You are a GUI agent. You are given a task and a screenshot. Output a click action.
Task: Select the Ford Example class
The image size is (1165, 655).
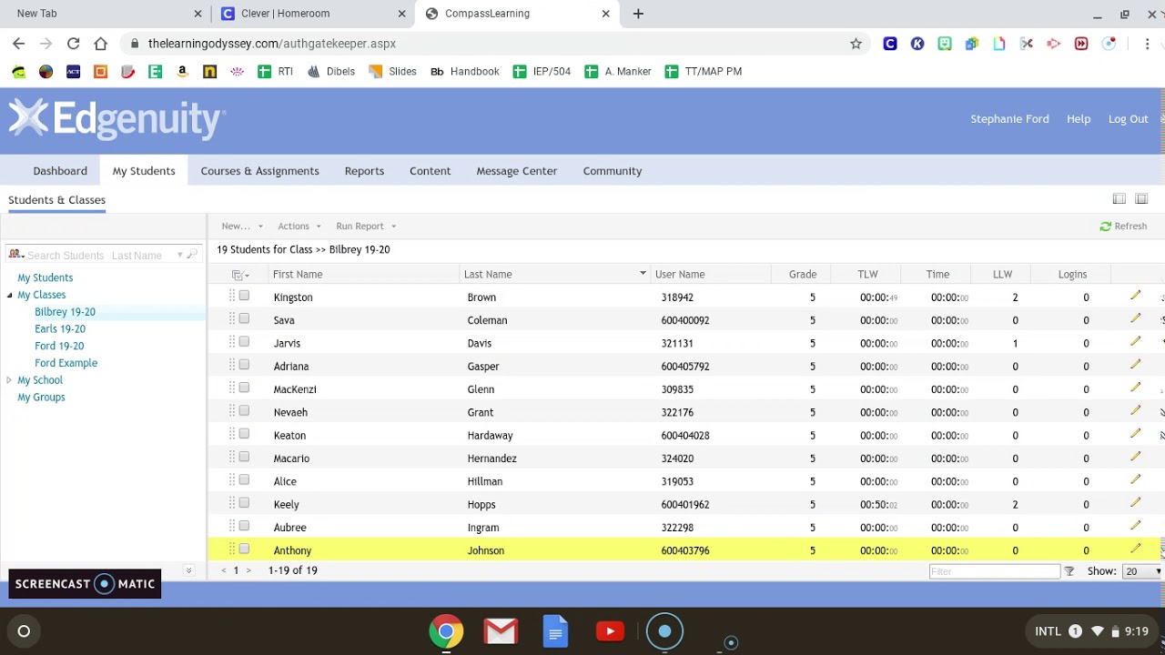point(66,363)
